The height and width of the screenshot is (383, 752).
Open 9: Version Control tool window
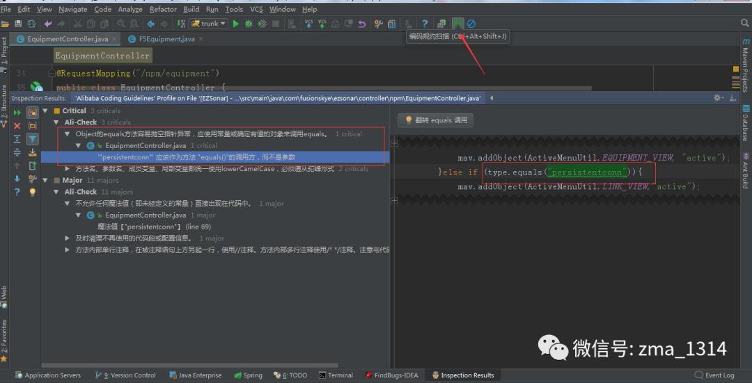point(125,375)
